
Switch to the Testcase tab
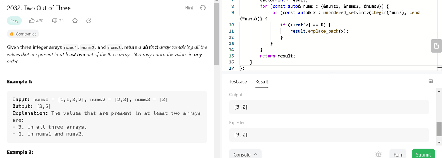[238, 81]
